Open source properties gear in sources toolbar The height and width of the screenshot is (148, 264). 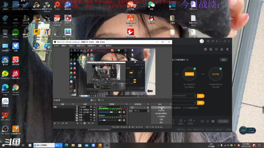pos(84,123)
